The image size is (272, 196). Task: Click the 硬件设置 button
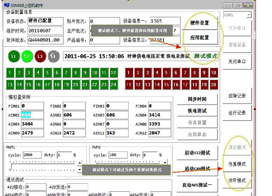tap(200, 23)
